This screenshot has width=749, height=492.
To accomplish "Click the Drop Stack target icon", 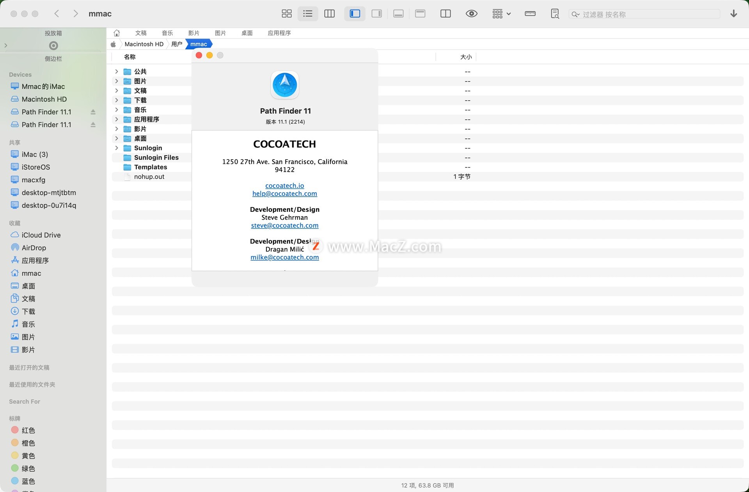I will pos(53,46).
